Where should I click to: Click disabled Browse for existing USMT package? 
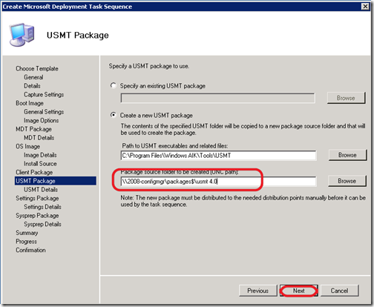[346, 98]
